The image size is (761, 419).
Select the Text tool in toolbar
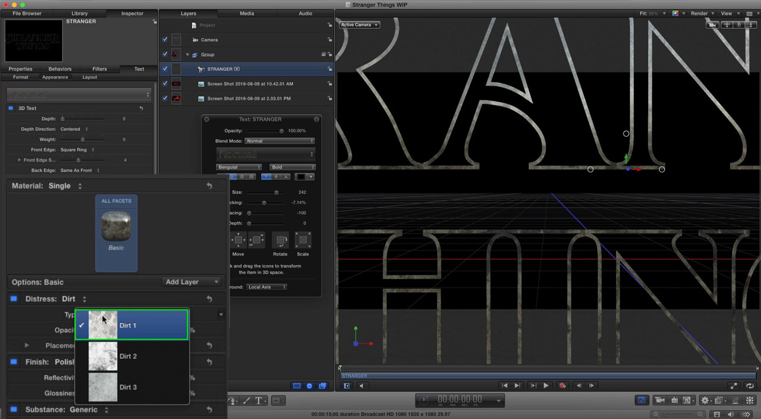[259, 401]
